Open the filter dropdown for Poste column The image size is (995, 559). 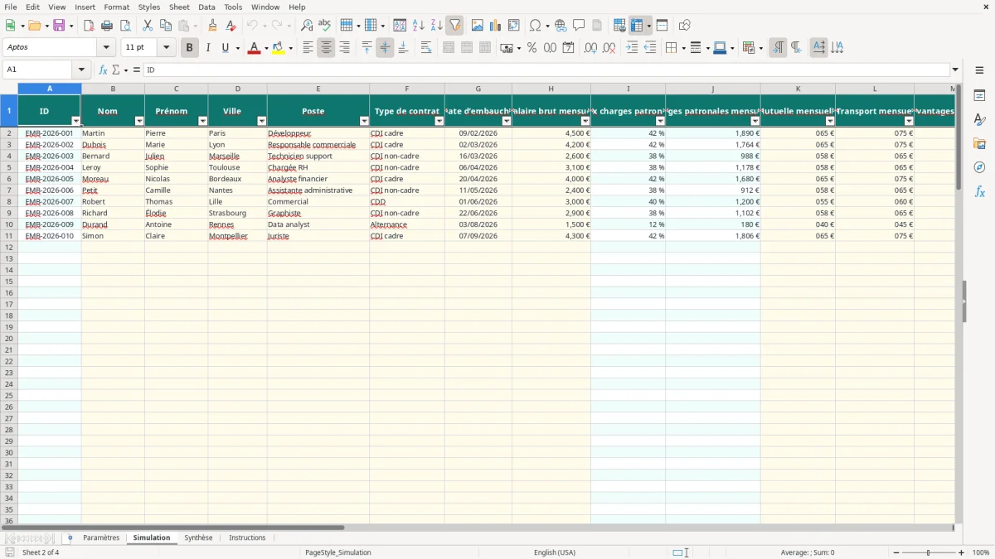coord(364,121)
